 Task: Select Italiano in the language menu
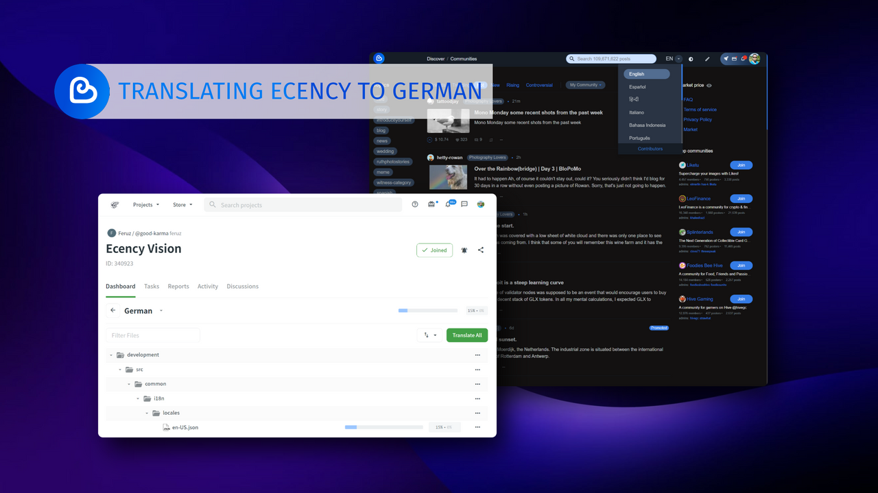click(637, 112)
